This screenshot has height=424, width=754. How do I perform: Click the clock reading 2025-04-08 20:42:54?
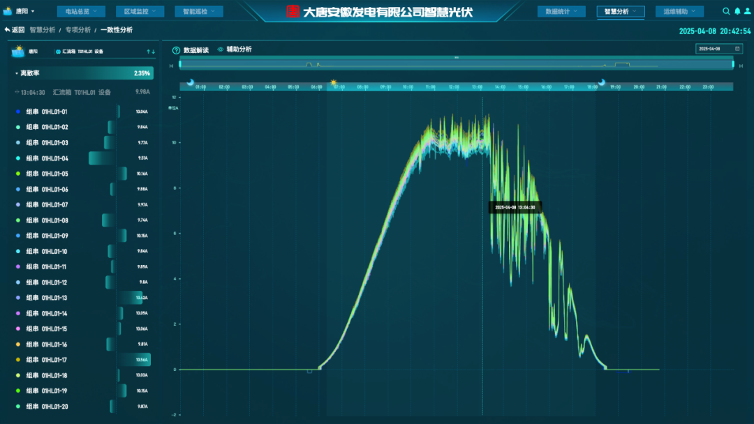click(x=715, y=31)
